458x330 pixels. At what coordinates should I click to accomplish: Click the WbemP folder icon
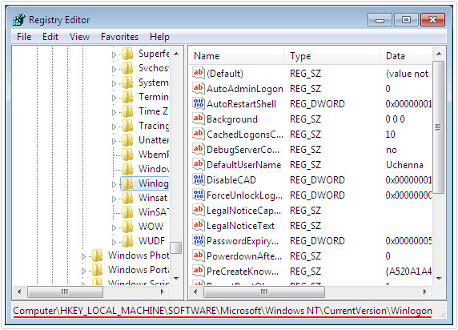point(127,155)
